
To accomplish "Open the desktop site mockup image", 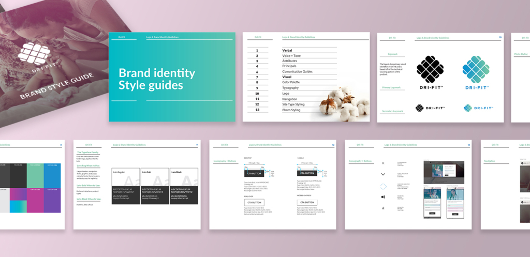I will tap(444, 172).
